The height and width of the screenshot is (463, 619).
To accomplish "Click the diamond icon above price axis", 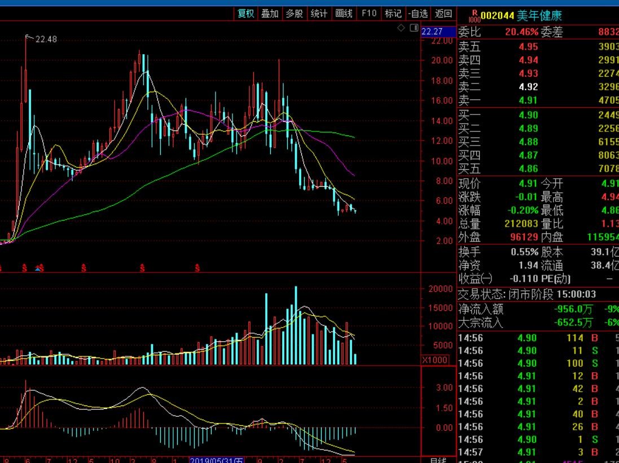I will pyautogui.click(x=401, y=28).
